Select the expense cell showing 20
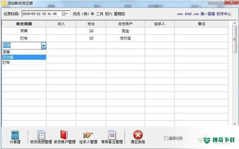The width and height of the screenshot is (239, 149). pyautogui.click(x=91, y=31)
